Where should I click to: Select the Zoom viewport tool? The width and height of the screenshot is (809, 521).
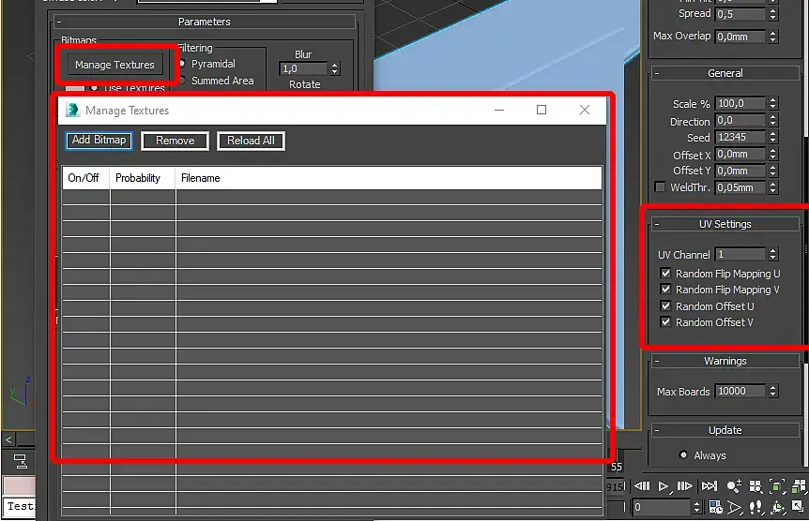[x=734, y=486]
